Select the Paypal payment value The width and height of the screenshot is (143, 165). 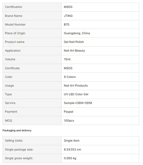(69, 112)
